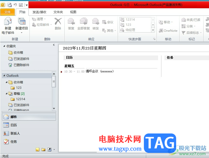
Task: Click the folder list scrollbar thumb
Action: pos(54,82)
